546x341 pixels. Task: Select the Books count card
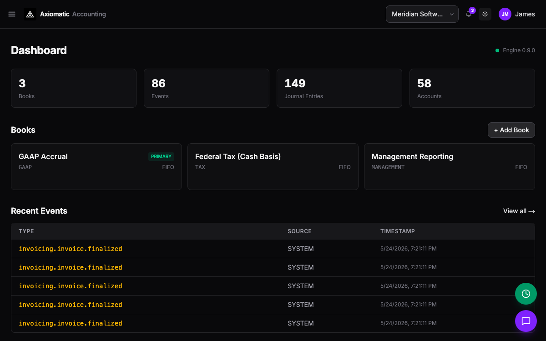click(74, 88)
